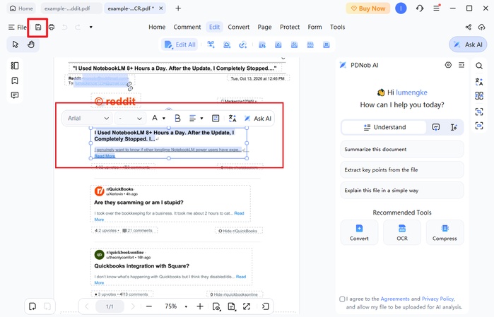Open the Page tab

point(264,27)
